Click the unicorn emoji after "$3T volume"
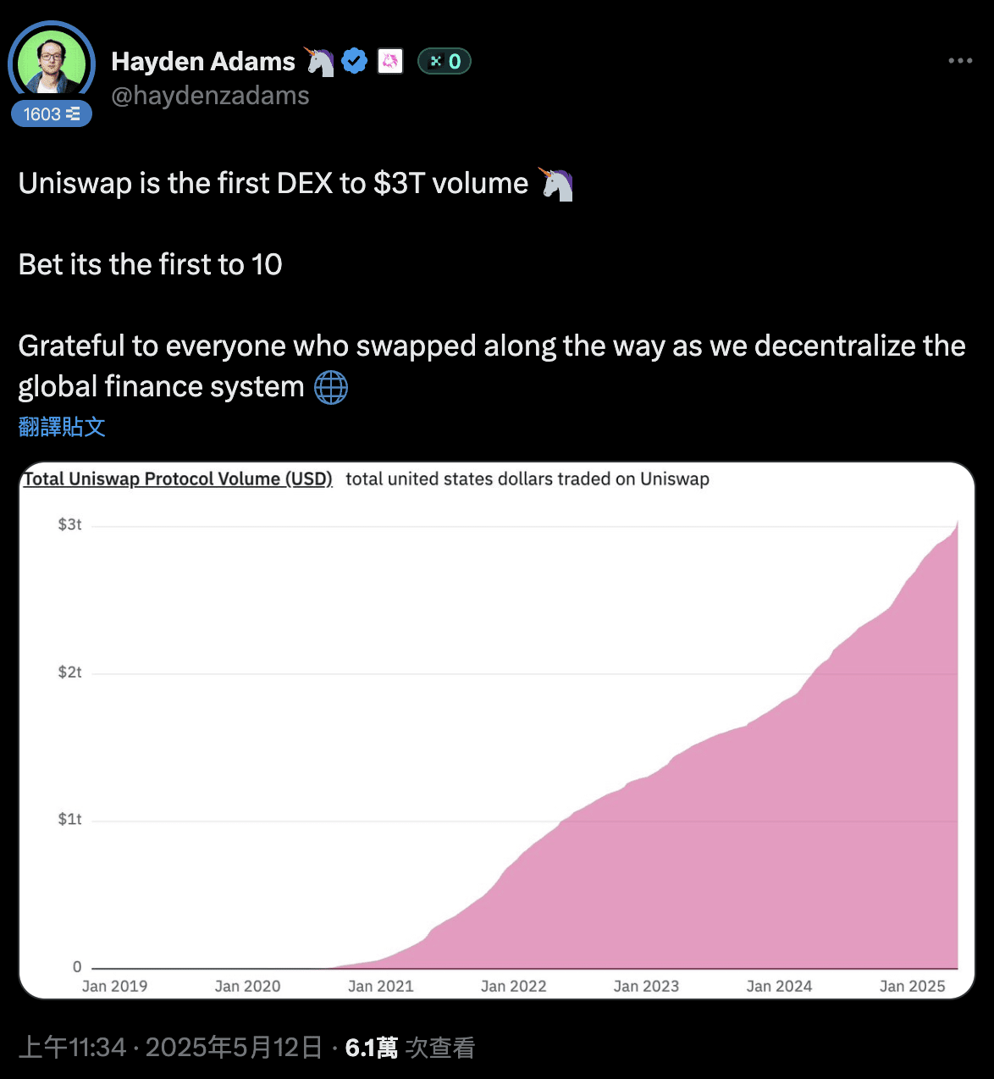Viewport: 994px width, 1079px height. (x=556, y=184)
